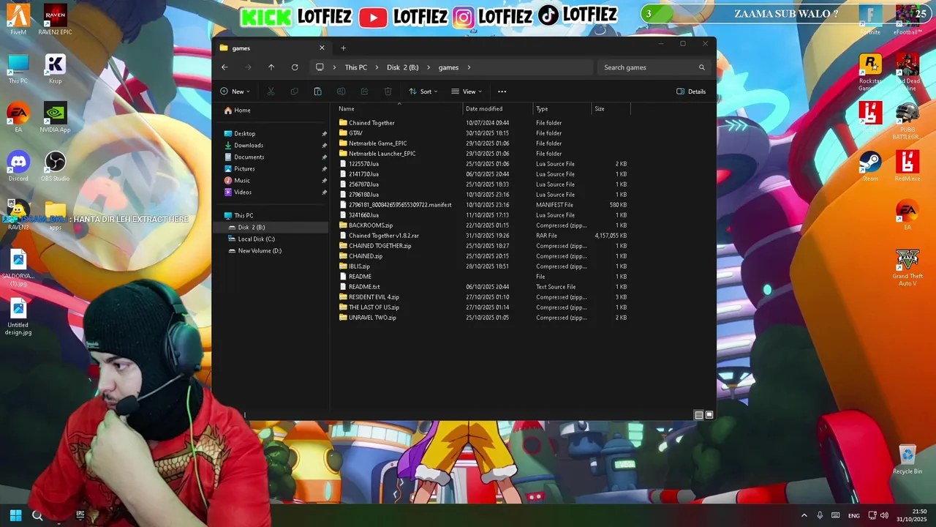The image size is (936, 527).
Task: Sort by Name column header
Action: tap(399, 109)
